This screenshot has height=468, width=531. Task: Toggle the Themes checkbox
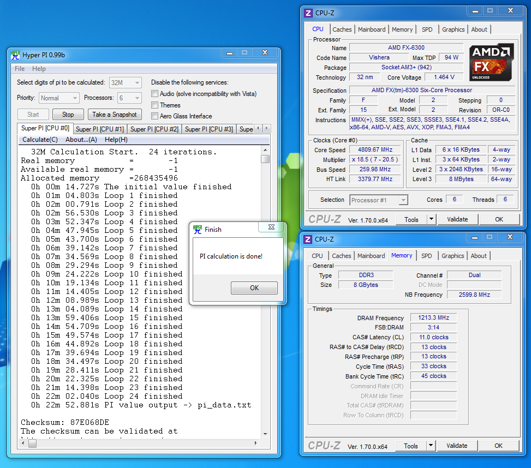pyautogui.click(x=155, y=105)
